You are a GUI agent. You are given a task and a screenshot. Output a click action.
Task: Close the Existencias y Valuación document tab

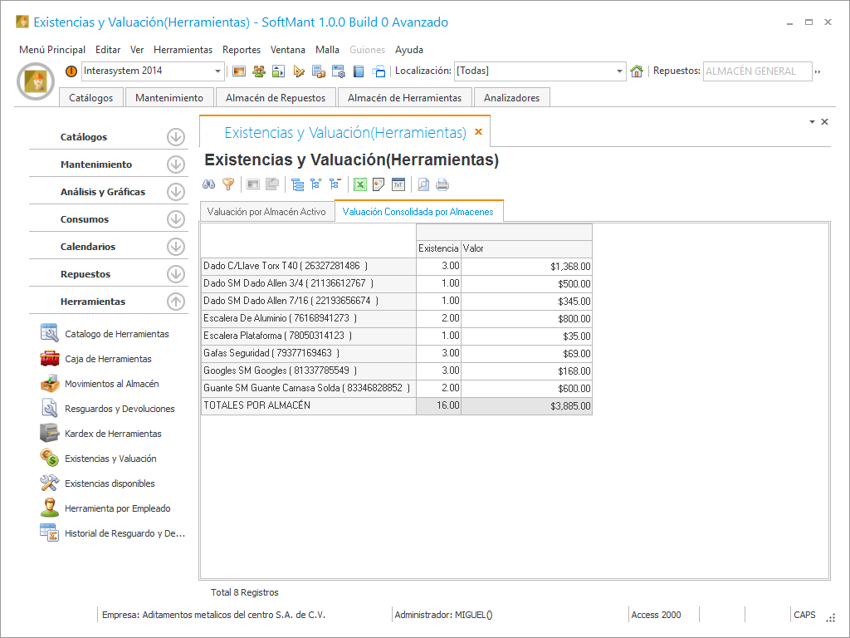coord(478,132)
